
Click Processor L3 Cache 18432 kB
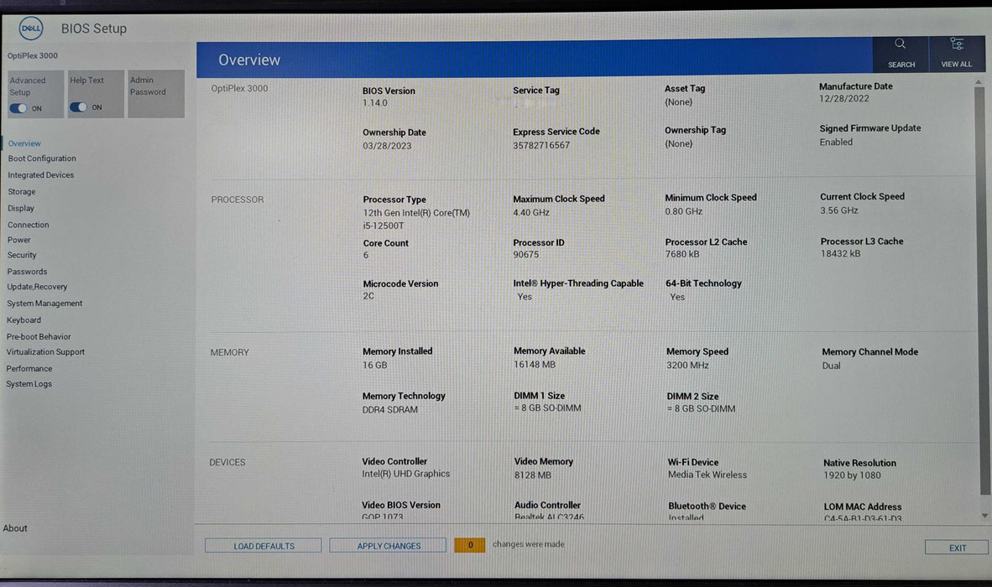tap(841, 253)
